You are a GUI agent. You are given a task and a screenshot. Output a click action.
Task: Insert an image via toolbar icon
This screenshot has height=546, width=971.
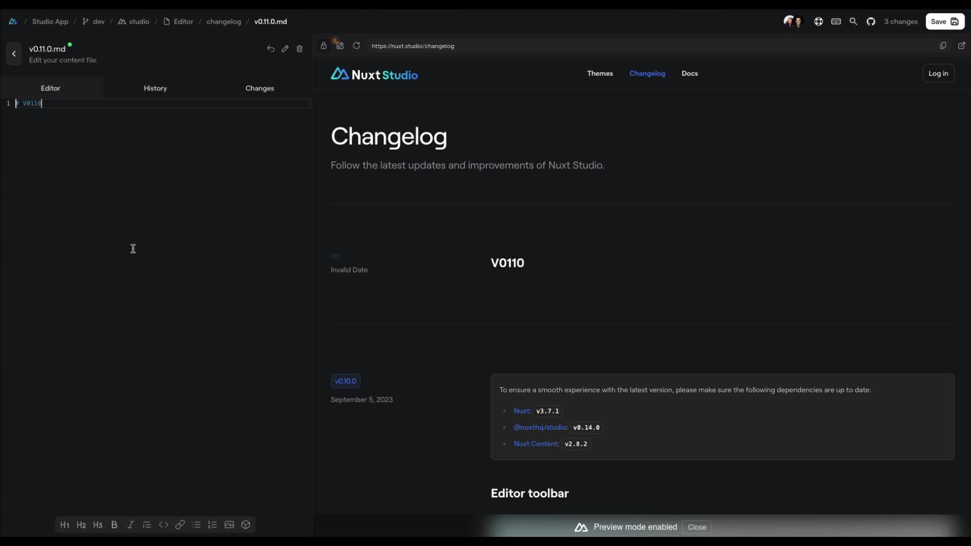point(229,525)
